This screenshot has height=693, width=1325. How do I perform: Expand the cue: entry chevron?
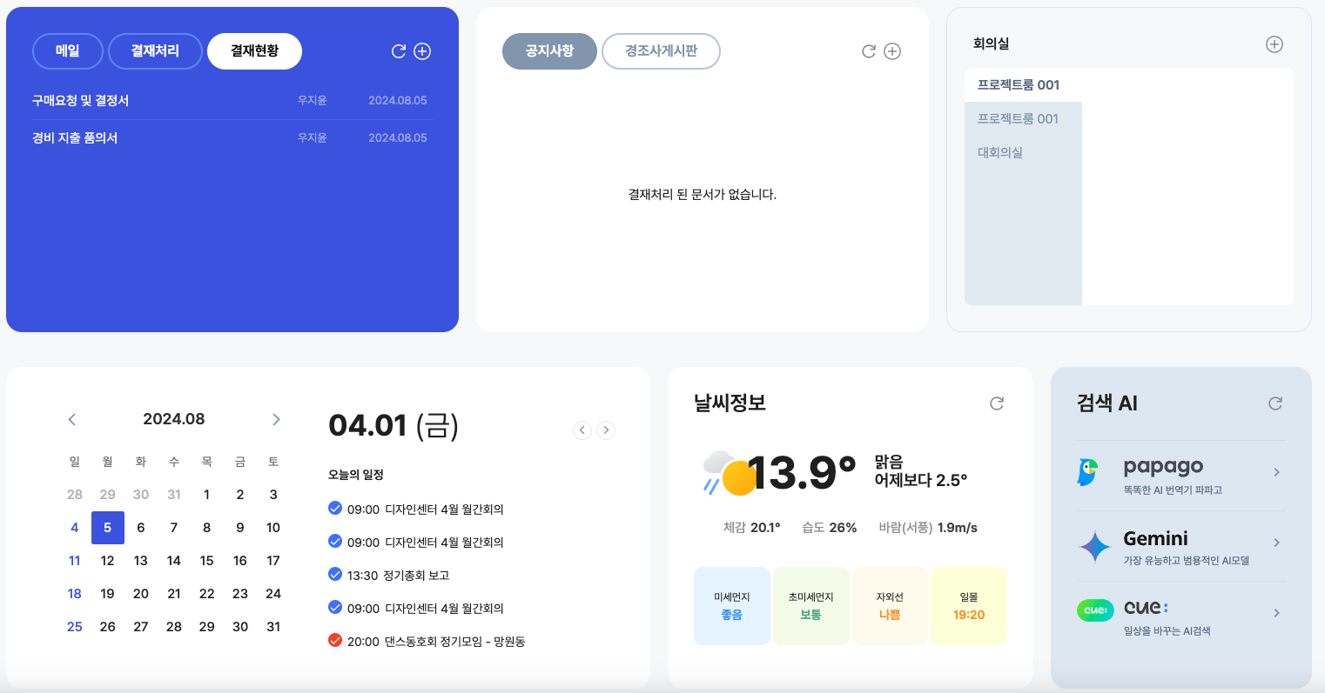click(1276, 613)
